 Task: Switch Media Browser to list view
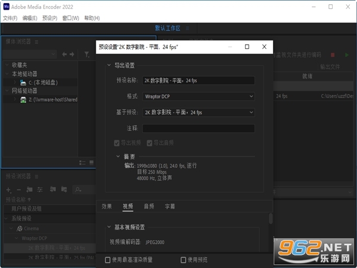click(82, 163)
